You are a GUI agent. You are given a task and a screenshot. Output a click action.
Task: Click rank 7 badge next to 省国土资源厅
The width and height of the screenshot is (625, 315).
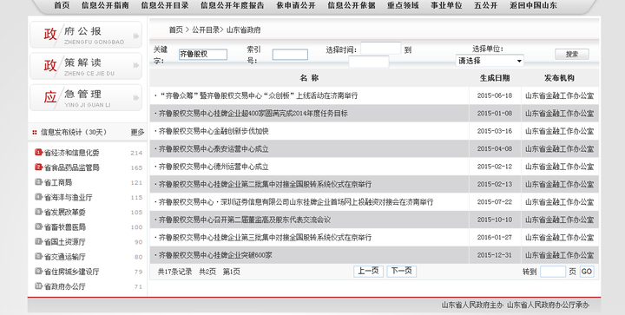coord(38,241)
